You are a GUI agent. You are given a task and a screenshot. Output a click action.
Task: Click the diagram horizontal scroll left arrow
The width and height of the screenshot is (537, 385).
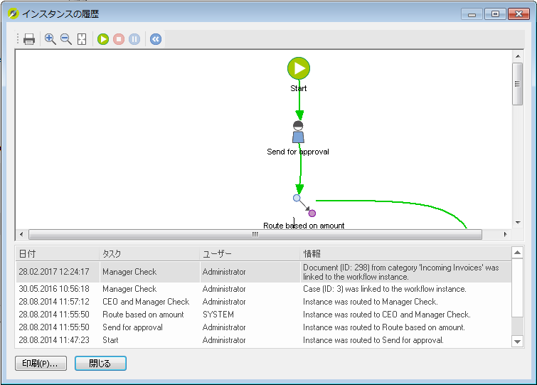tap(21, 234)
